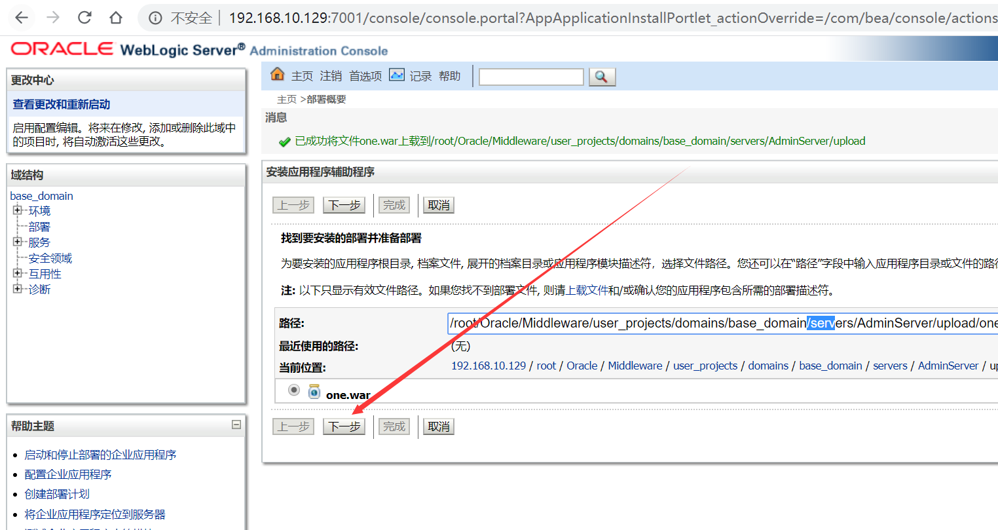998x530 pixels.
Task: Expand the 服务 tree node
Action: point(17,242)
